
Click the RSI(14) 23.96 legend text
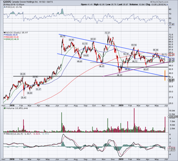click(x=14, y=7)
